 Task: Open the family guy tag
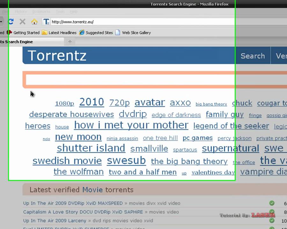[225, 115]
